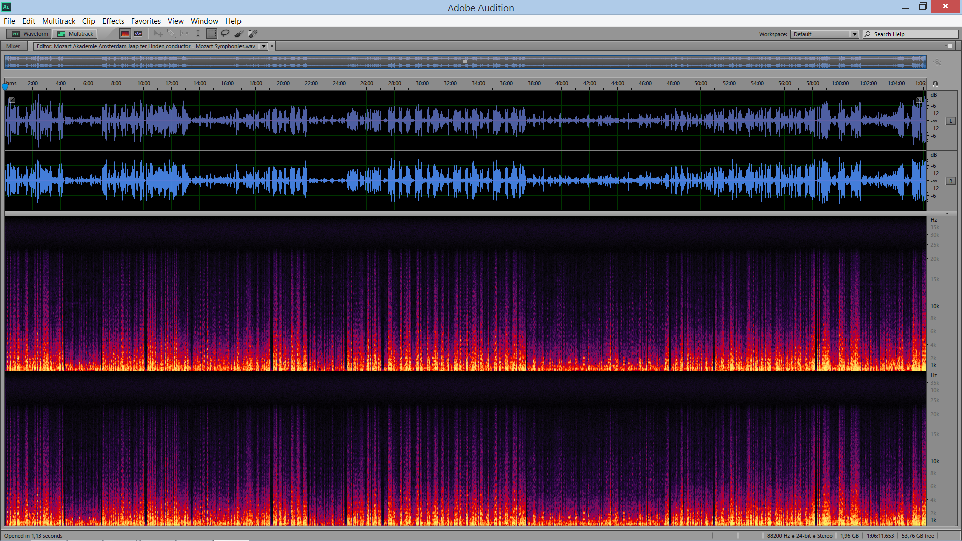Select the Marquee Selection tool

point(212,34)
